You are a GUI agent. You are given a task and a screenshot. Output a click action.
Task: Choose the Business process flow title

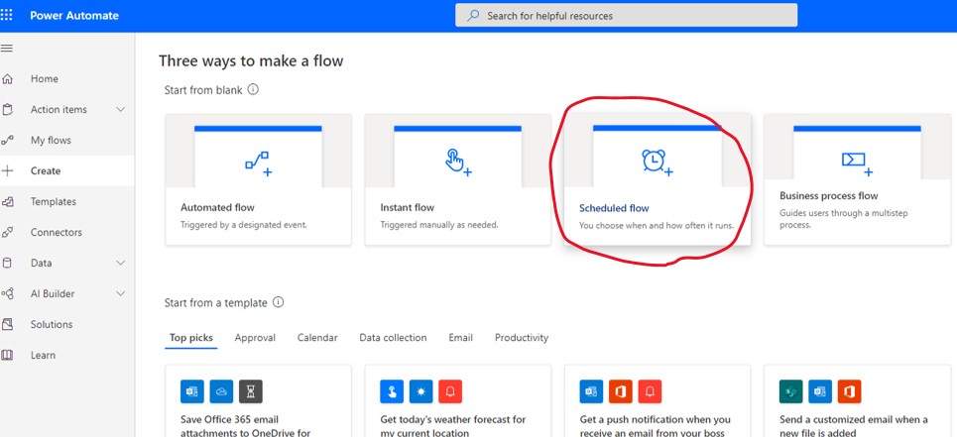[x=829, y=195]
